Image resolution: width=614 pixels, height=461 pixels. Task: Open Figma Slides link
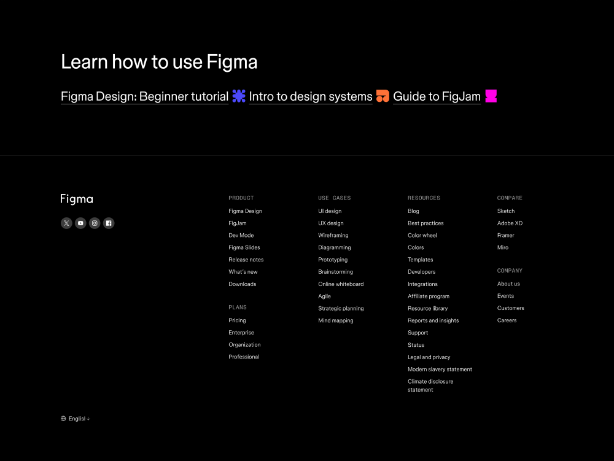[244, 247]
